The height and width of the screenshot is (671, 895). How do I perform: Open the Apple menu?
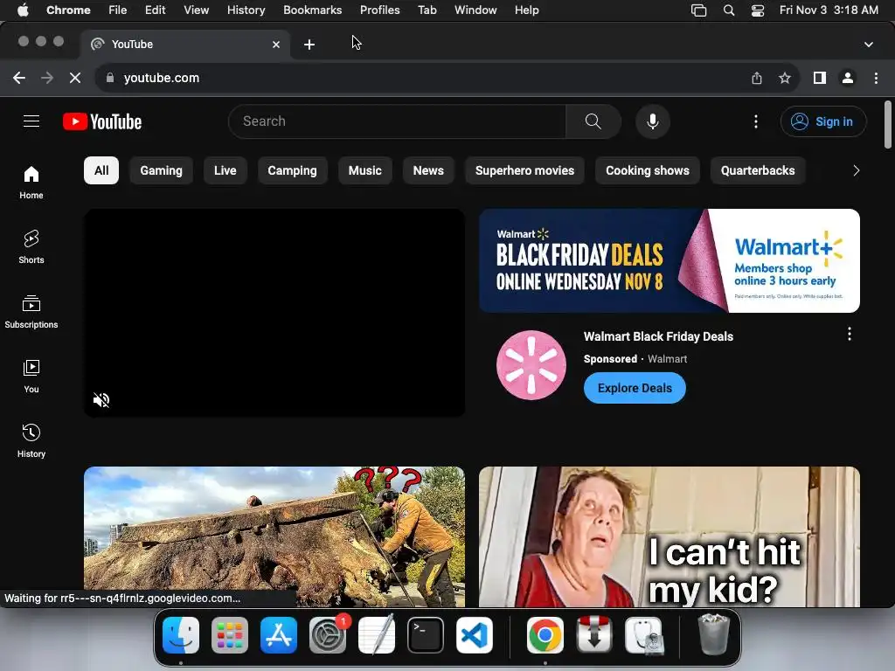click(23, 10)
